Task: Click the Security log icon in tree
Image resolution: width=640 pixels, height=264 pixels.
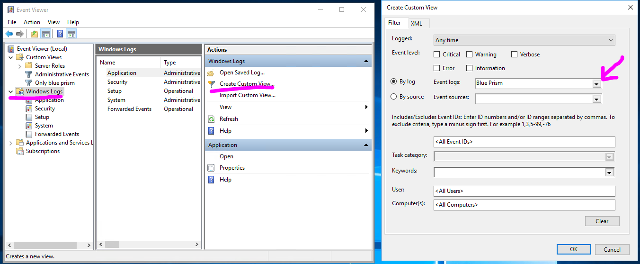Action: point(29,108)
